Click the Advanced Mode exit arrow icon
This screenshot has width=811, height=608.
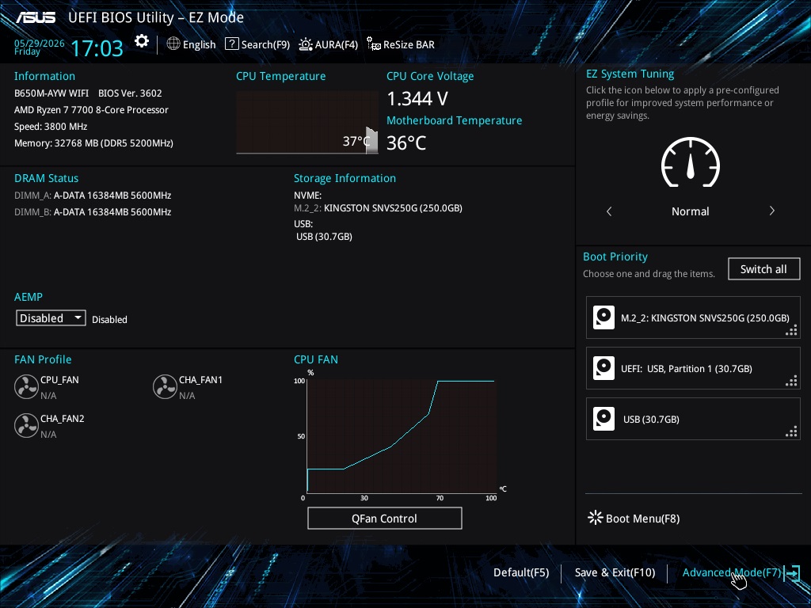(792, 573)
